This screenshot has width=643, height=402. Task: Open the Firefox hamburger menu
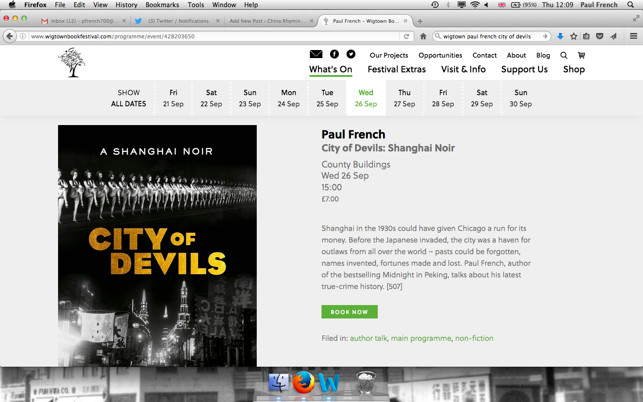coord(633,36)
